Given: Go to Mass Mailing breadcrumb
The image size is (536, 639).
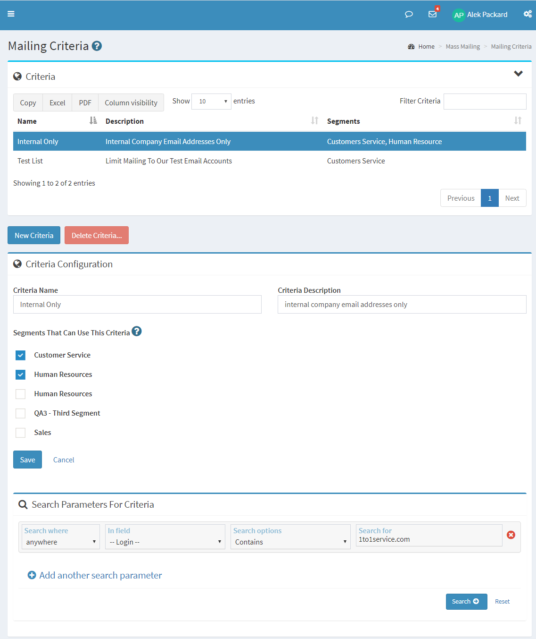Looking at the screenshot, I should pyautogui.click(x=463, y=46).
